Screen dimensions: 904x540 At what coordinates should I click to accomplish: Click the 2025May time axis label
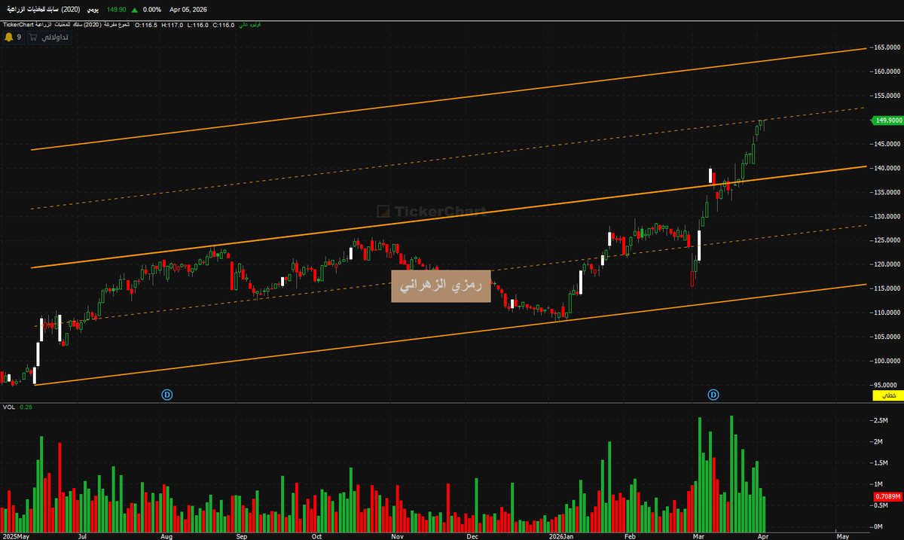click(x=15, y=535)
